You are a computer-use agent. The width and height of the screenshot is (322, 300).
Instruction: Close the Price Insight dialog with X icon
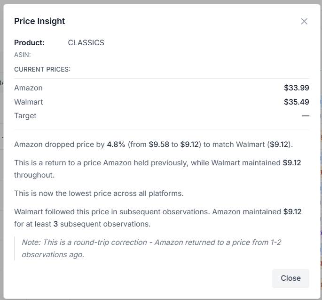click(x=304, y=21)
